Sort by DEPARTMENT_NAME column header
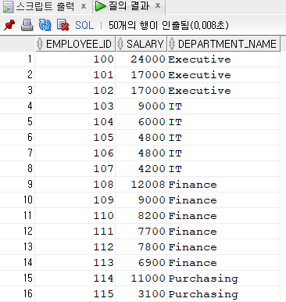 223,44
